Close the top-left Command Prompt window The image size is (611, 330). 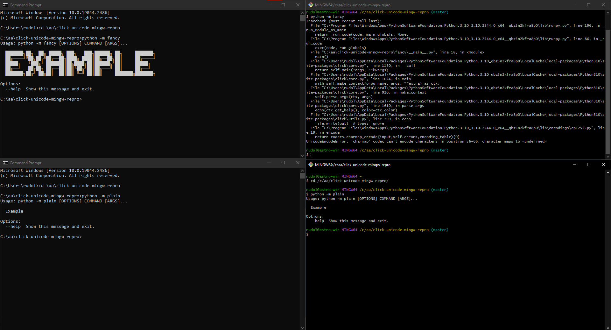click(x=298, y=5)
